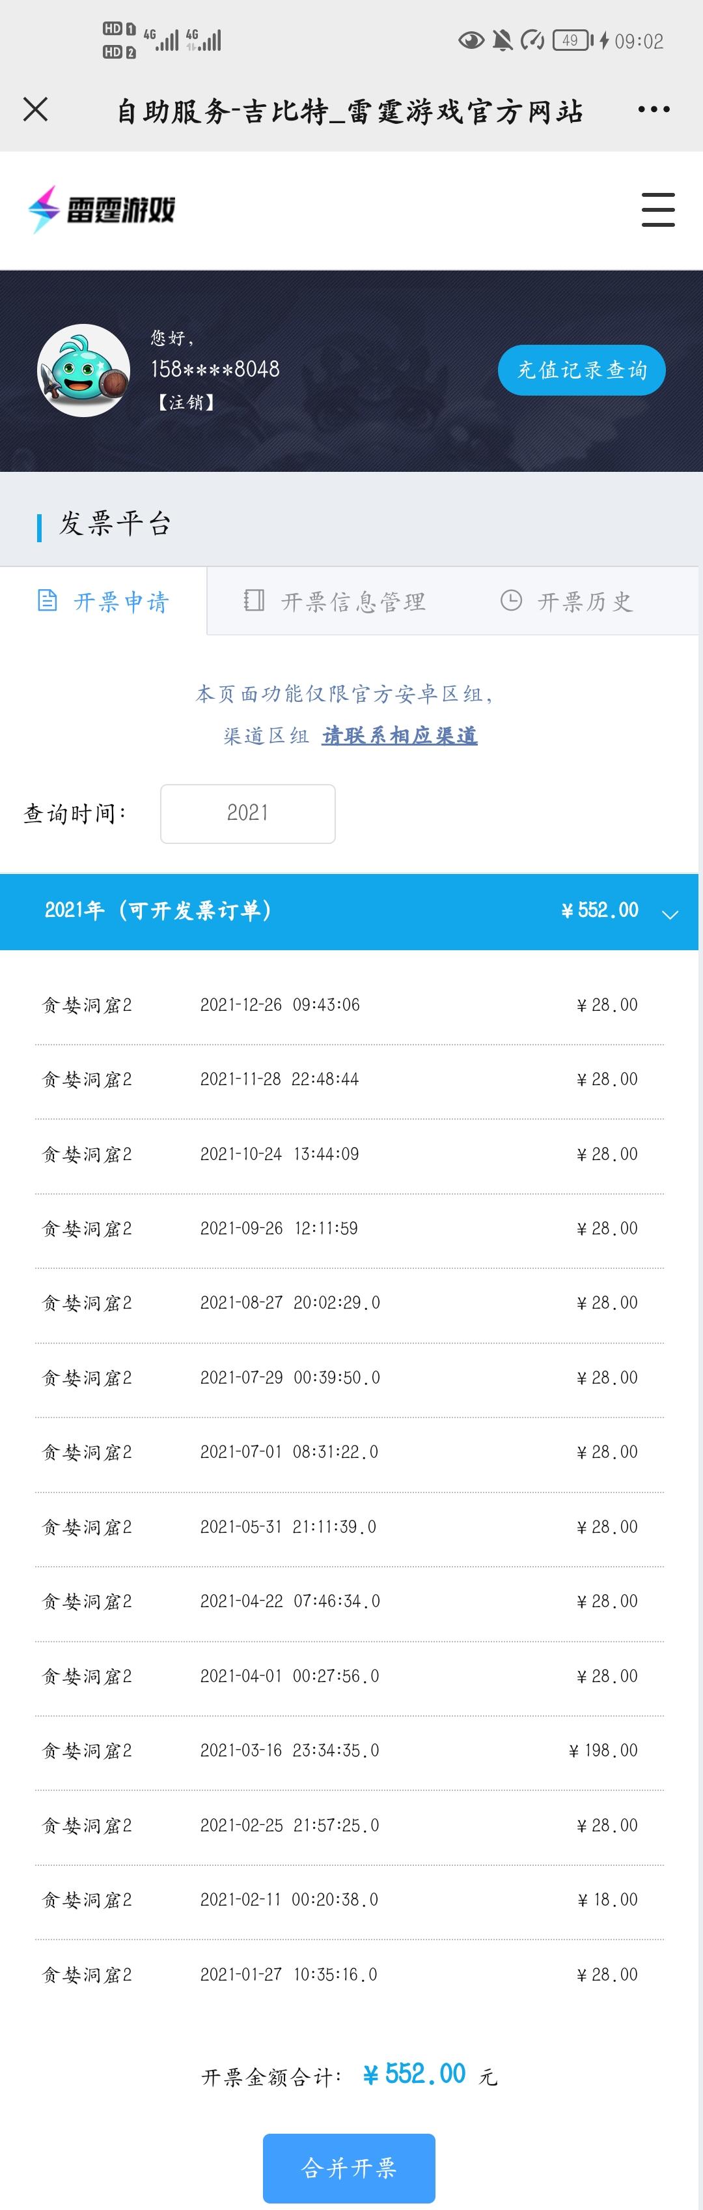This screenshot has height=2210, width=703.
Task: Tap the masked phone number 158****8048
Action: point(215,369)
